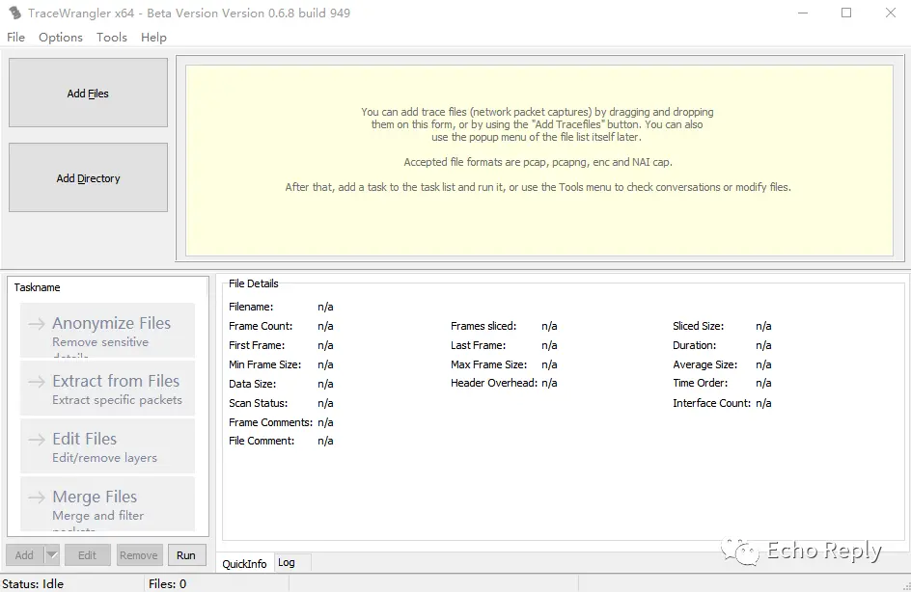Click the First Frame label
Screen dimensions: 911x592
(257, 345)
